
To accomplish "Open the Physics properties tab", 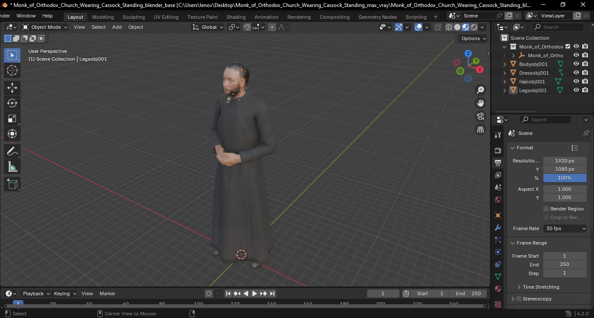I will point(498,252).
